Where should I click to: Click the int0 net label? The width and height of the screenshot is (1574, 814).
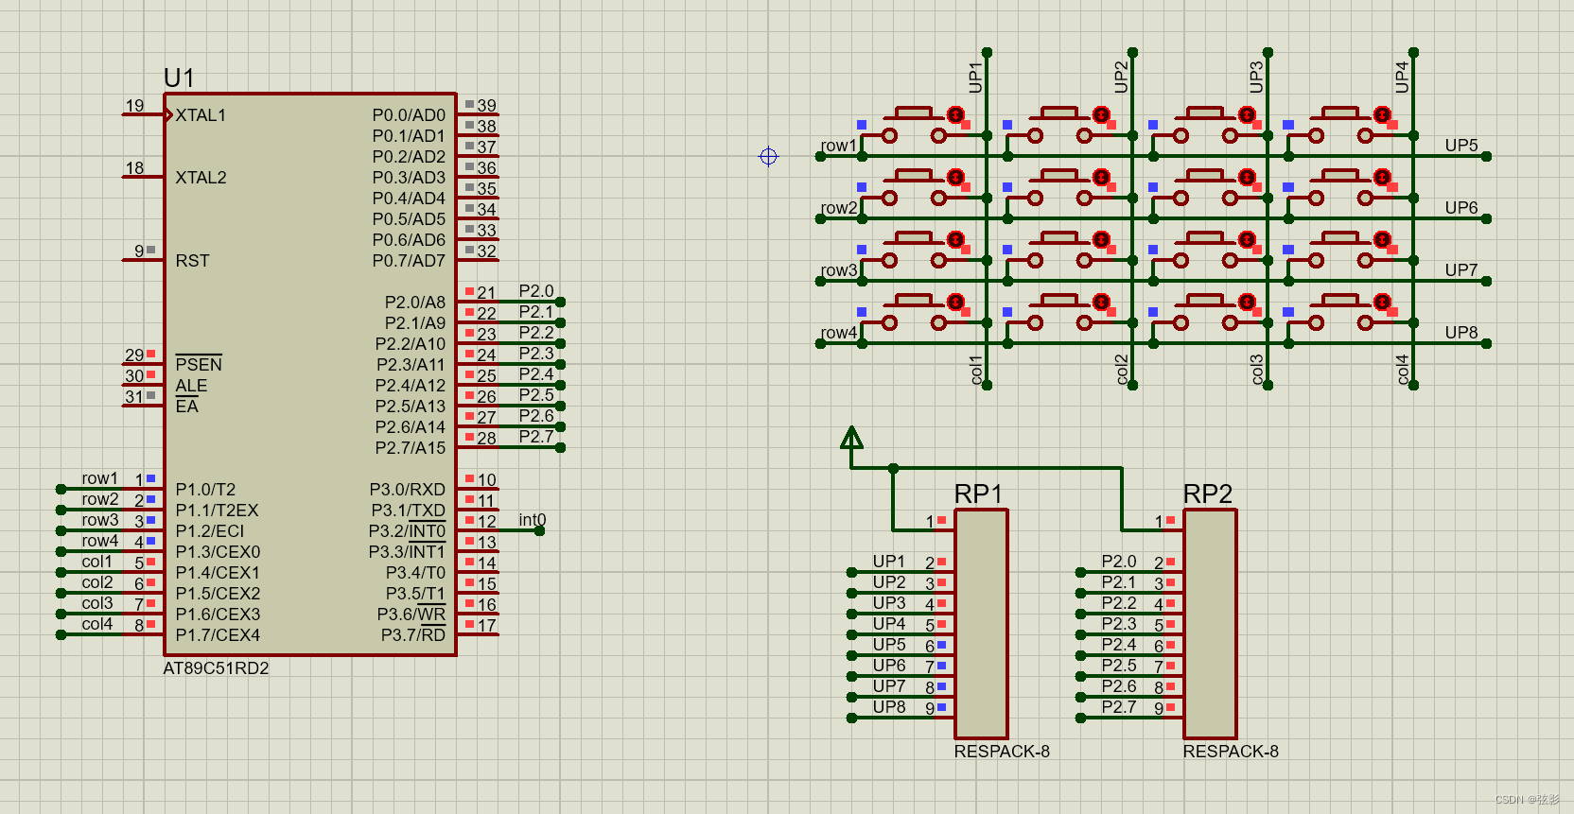532,520
